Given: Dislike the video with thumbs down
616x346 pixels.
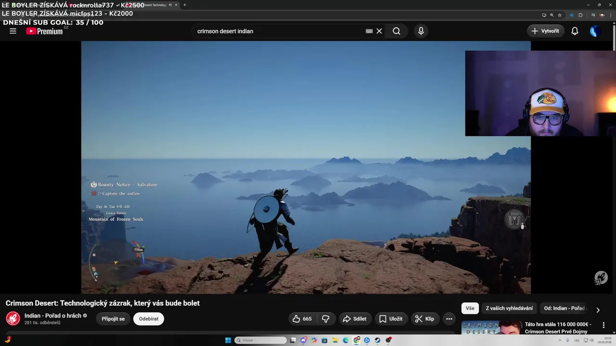Looking at the screenshot, I should click(x=326, y=319).
